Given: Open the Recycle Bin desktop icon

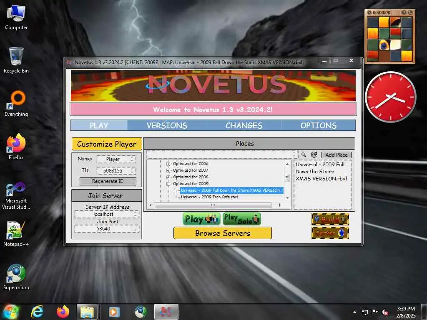Looking at the screenshot, I should tap(16, 60).
